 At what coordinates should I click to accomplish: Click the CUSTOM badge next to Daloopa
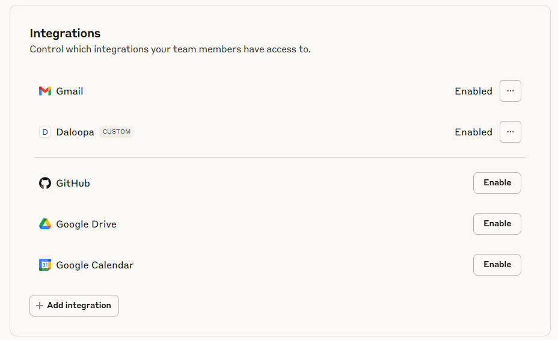click(x=117, y=132)
